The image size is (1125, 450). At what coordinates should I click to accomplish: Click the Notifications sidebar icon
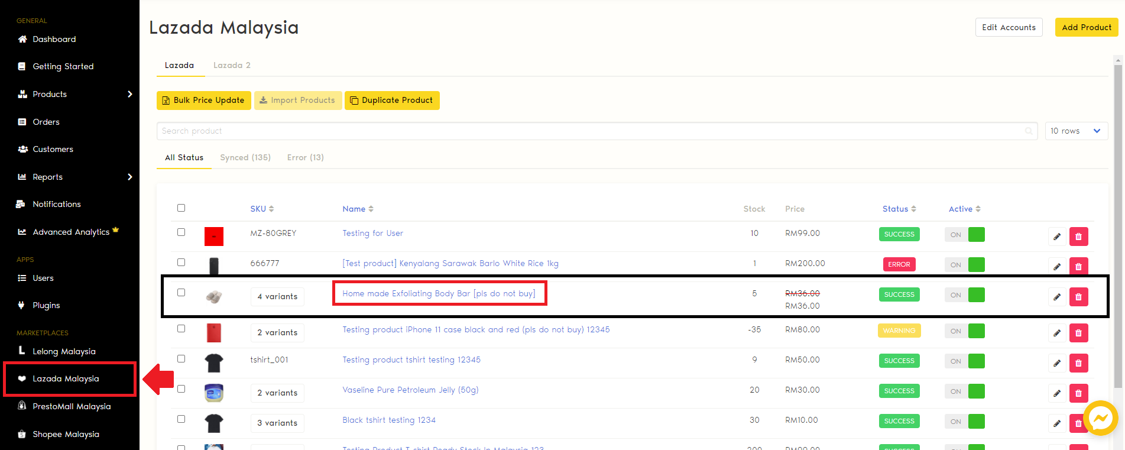(21, 204)
